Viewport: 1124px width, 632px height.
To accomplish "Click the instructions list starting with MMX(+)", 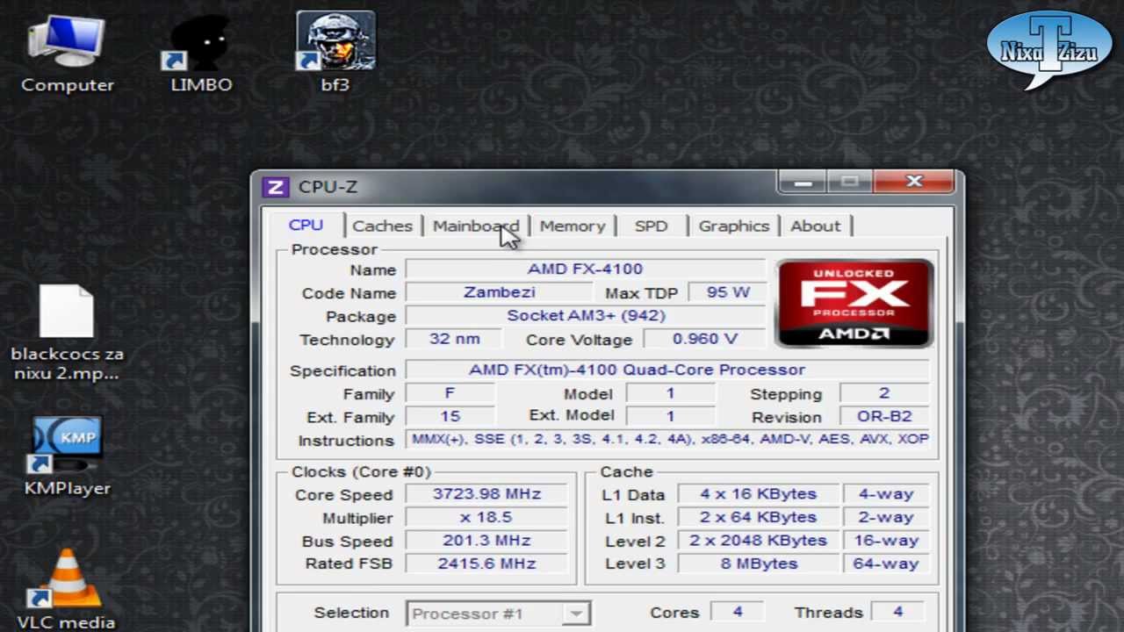I will click(x=669, y=440).
